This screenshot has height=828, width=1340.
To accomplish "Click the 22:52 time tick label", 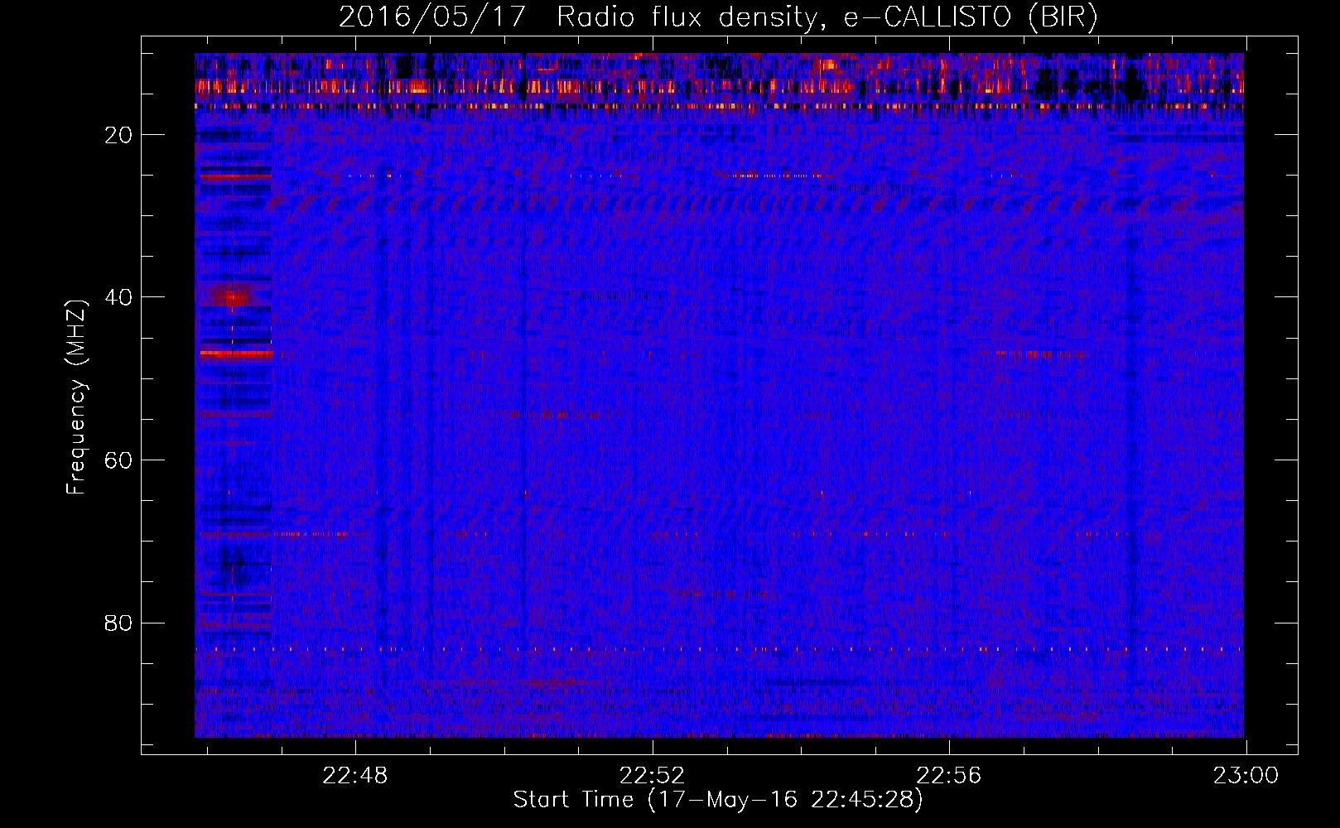I will pyautogui.click(x=652, y=776).
